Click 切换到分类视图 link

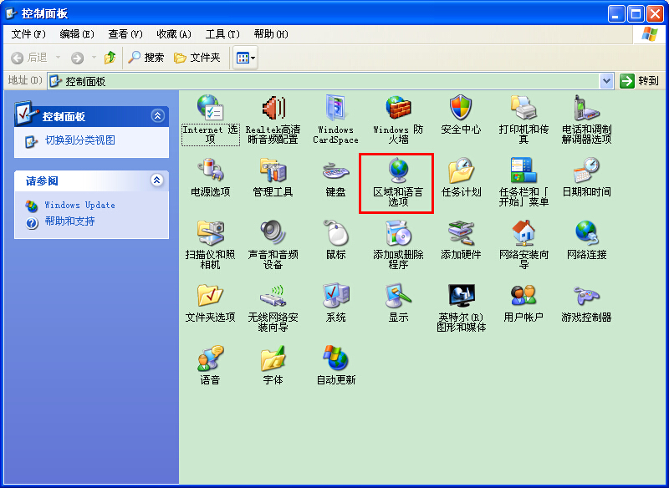[80, 140]
